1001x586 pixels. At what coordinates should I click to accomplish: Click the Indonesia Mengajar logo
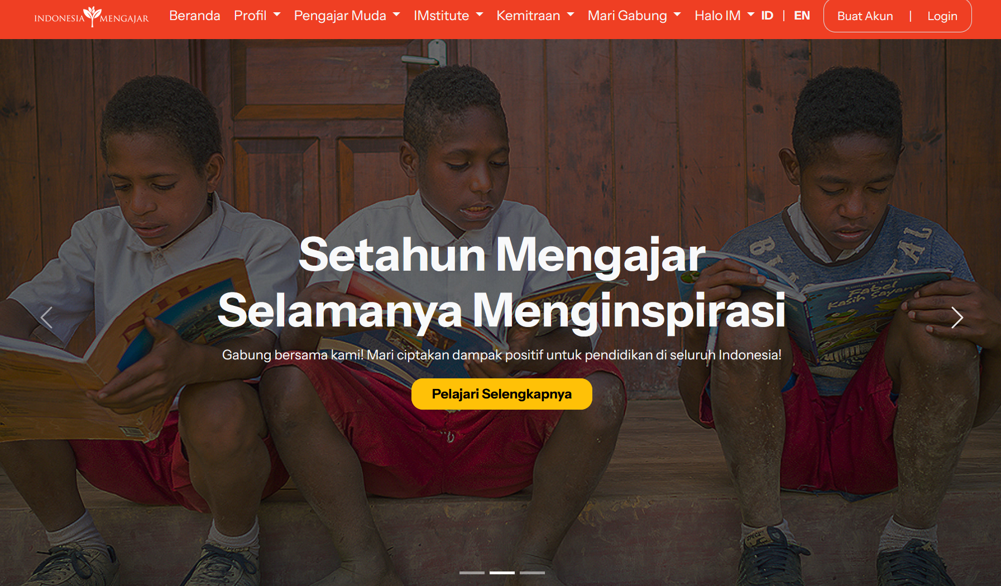click(92, 17)
